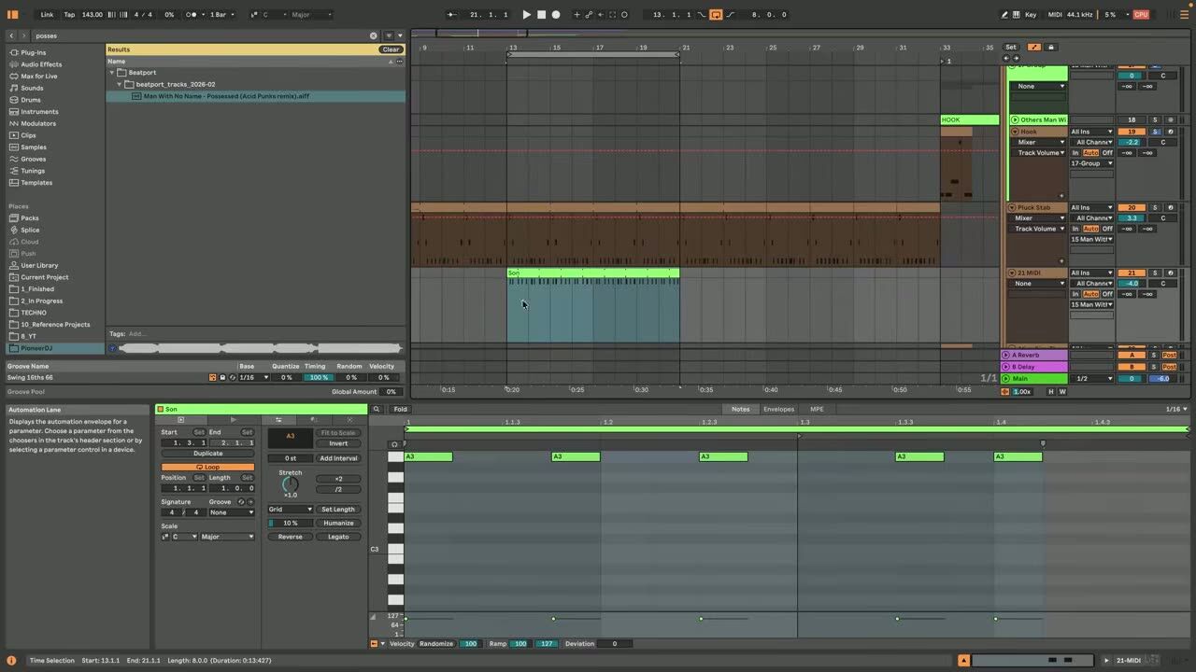1196x672 pixels.
Task: Click the Duplicate loop button
Action: coord(207,454)
